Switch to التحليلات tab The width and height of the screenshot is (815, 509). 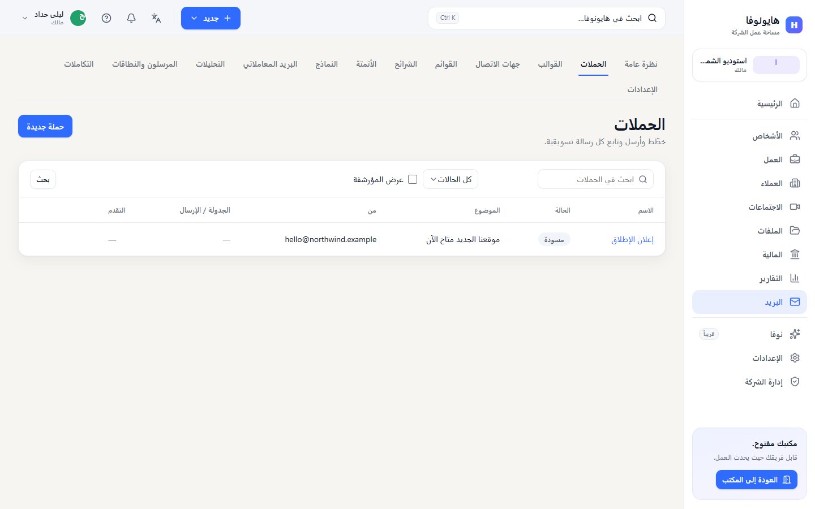coord(211,64)
